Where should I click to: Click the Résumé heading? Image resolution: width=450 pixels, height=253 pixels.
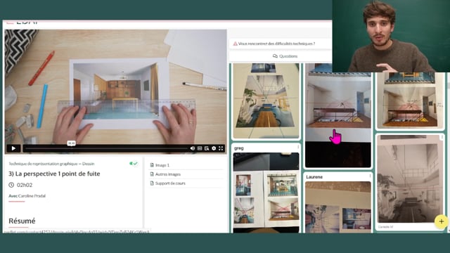[x=22, y=221]
